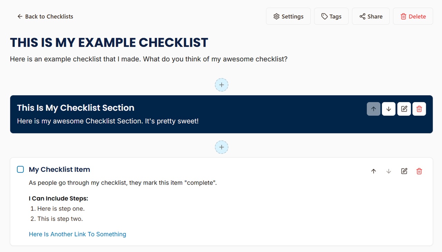442x252 pixels.
Task: Move "My Checklist Item" up
Action: [373, 171]
